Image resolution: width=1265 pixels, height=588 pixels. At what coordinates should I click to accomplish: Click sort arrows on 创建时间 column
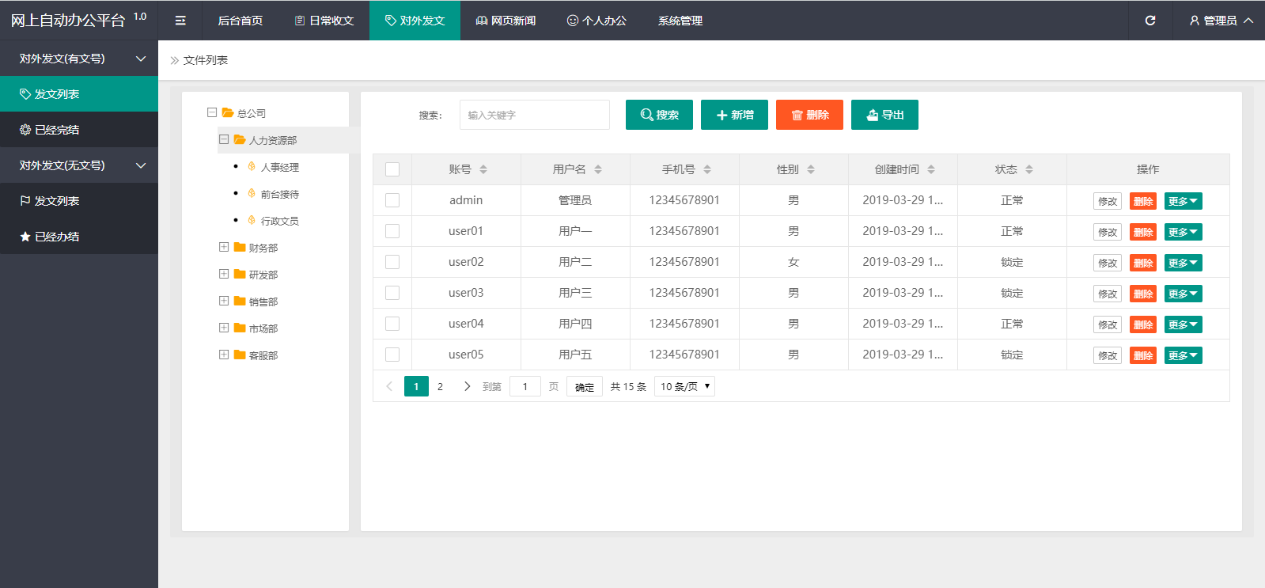coord(931,169)
